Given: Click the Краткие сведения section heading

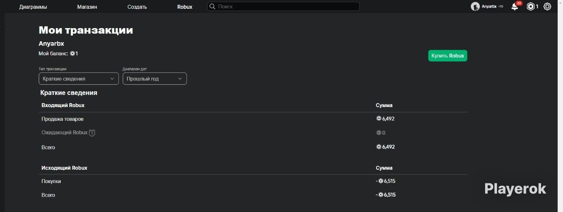Looking at the screenshot, I should 69,93.
